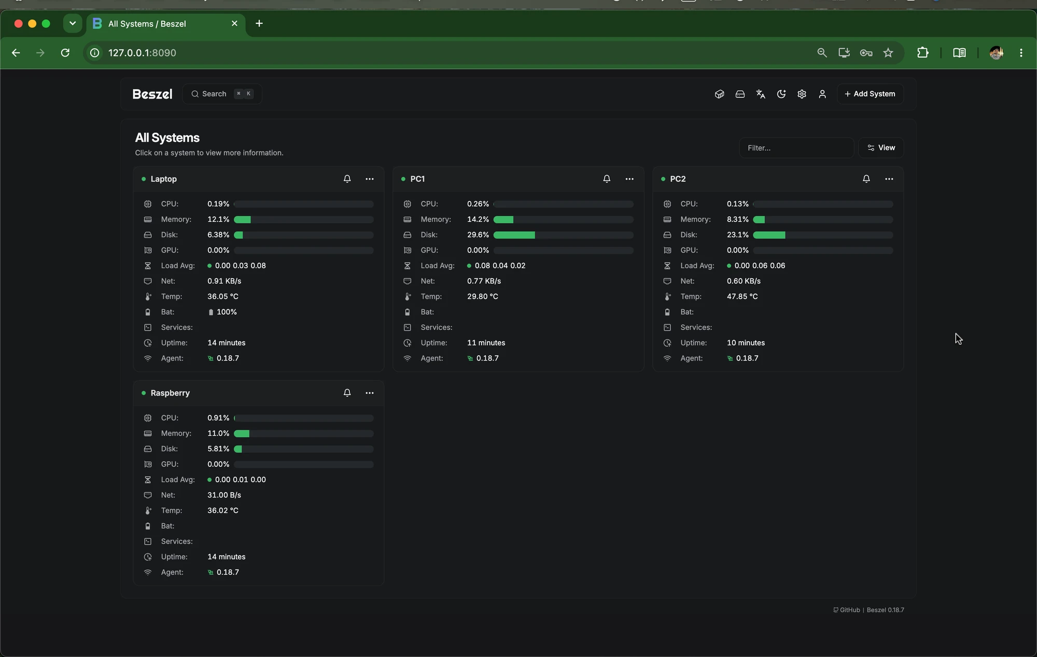The height and width of the screenshot is (657, 1037).
Task: Click Laptop Load Avg hourglass icon
Action: (x=148, y=265)
